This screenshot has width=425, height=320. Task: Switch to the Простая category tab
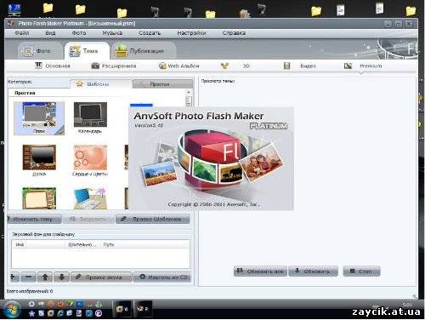[x=163, y=84]
